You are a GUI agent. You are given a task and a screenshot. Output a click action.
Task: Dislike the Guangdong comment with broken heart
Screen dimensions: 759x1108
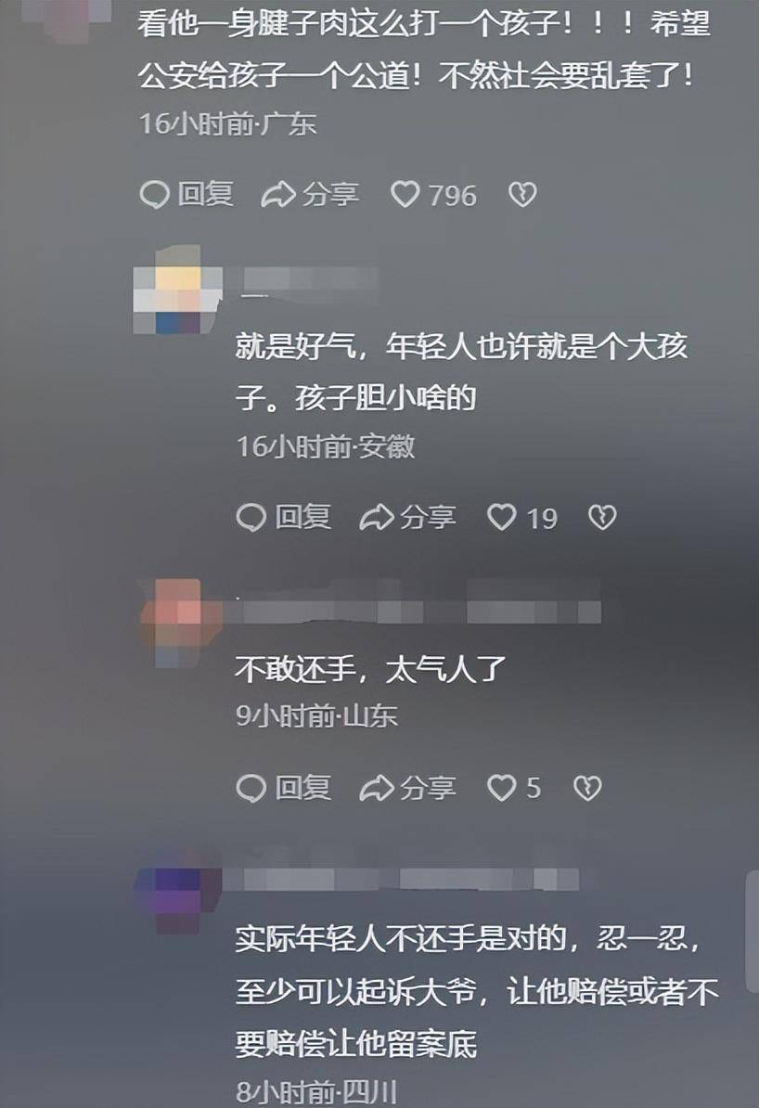tap(523, 194)
